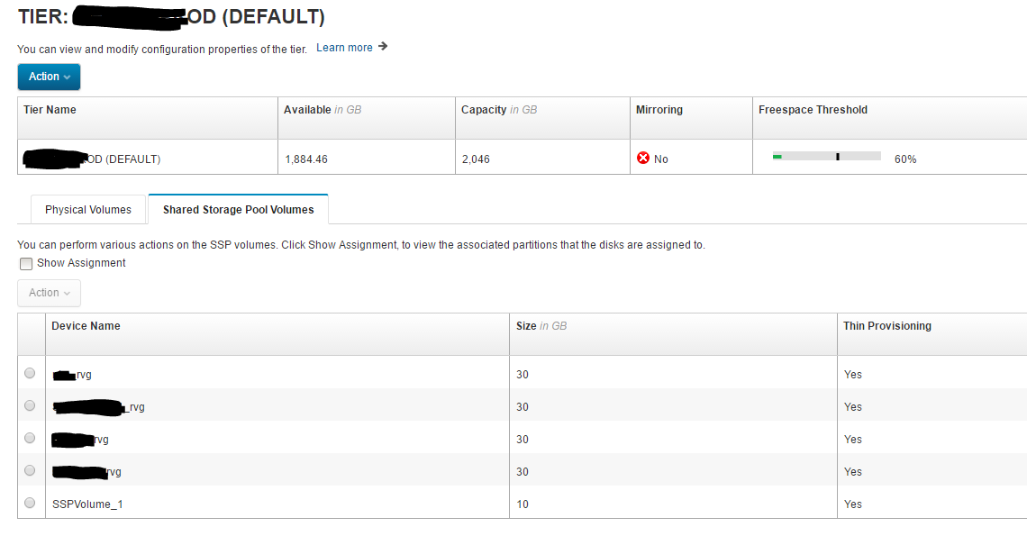
Task: Select the first volume's radio button
Action: coord(30,373)
